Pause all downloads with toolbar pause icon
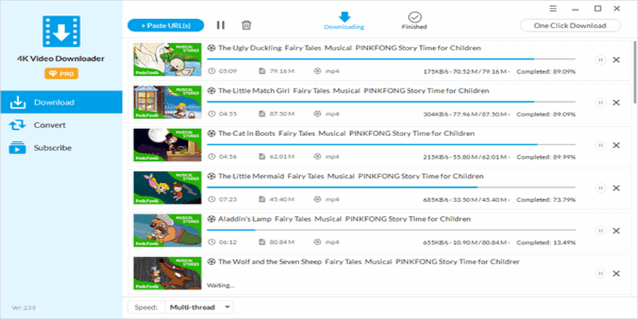Image resolution: width=638 pixels, height=319 pixels. (220, 26)
